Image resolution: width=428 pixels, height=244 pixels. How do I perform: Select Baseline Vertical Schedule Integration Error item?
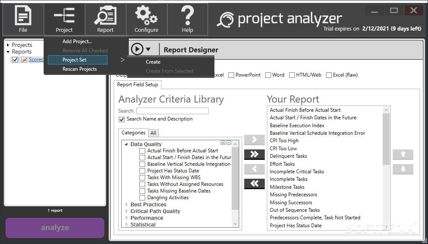click(318, 133)
